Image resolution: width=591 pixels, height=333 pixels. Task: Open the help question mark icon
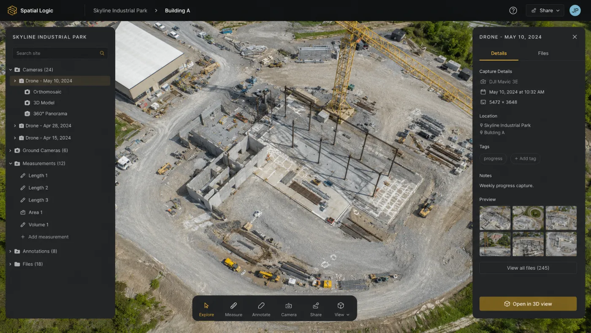point(513,11)
